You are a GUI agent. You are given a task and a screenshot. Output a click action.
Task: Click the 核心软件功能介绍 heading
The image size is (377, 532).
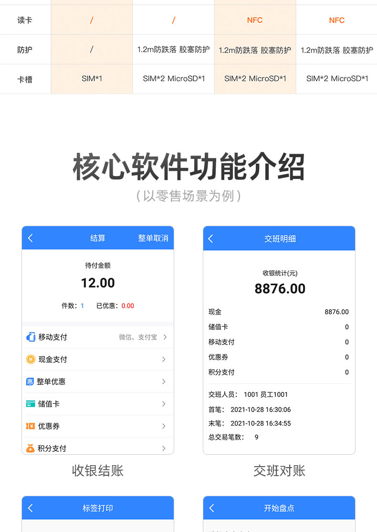click(188, 167)
